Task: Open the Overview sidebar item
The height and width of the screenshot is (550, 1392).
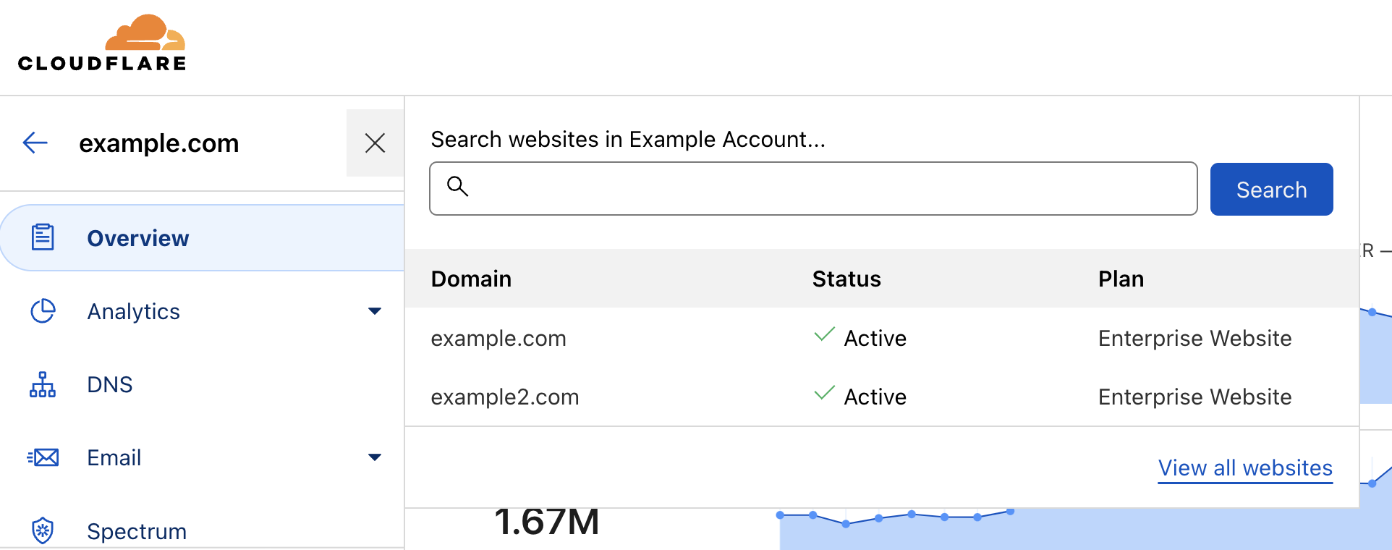Action: (137, 238)
